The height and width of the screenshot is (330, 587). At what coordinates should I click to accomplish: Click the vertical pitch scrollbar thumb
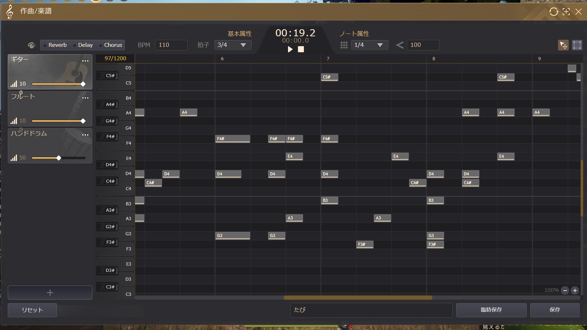pyautogui.click(x=582, y=188)
